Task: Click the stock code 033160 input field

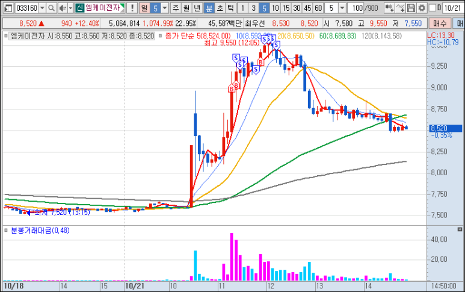Action: [x=26, y=8]
